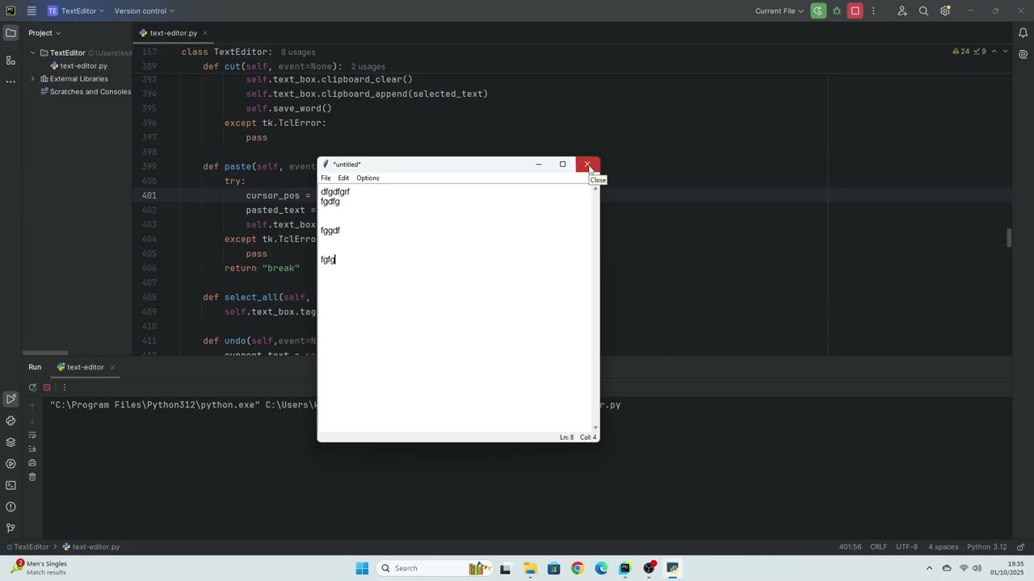Click the print icon in Run console
Screen dimensions: 1034x581
coord(32,463)
